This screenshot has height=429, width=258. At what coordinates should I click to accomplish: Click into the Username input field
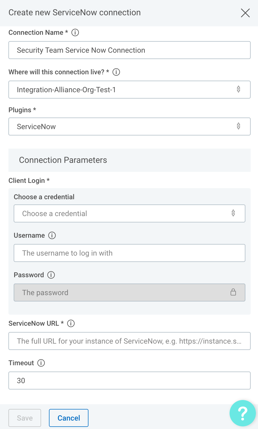pos(129,253)
